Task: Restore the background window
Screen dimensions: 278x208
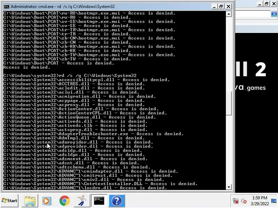Action: point(267,4)
